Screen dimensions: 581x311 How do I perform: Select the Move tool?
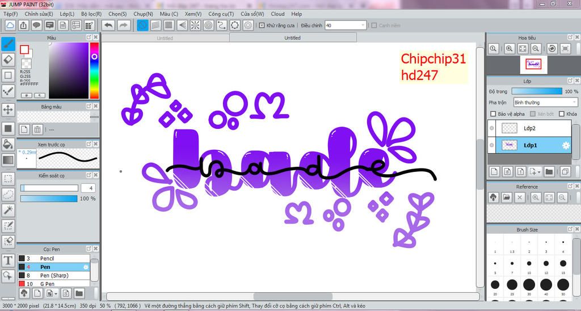(x=8, y=110)
